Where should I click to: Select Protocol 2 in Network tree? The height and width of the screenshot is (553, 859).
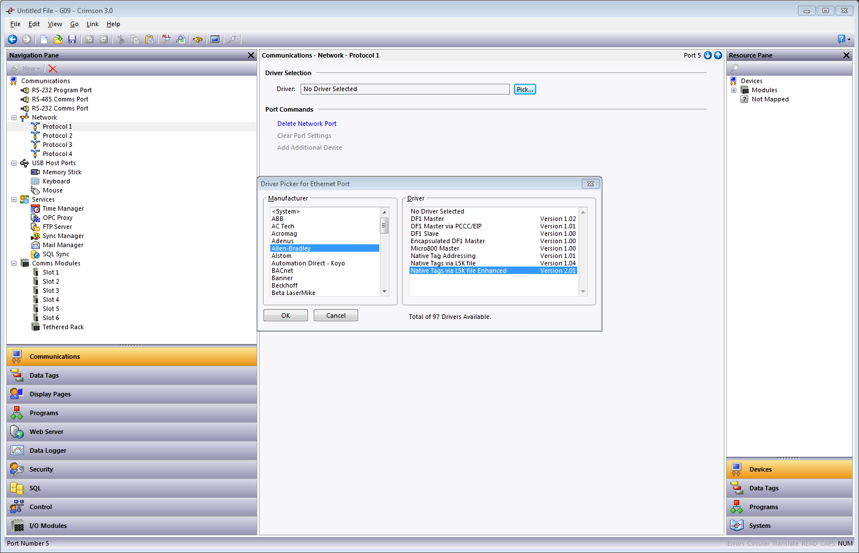(57, 136)
